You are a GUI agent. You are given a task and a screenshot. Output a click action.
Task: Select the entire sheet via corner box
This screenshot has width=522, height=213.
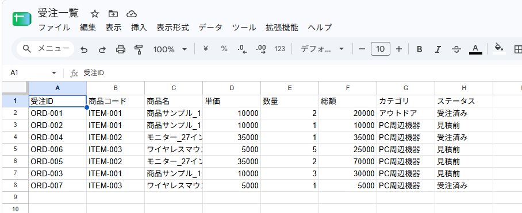[15, 88]
